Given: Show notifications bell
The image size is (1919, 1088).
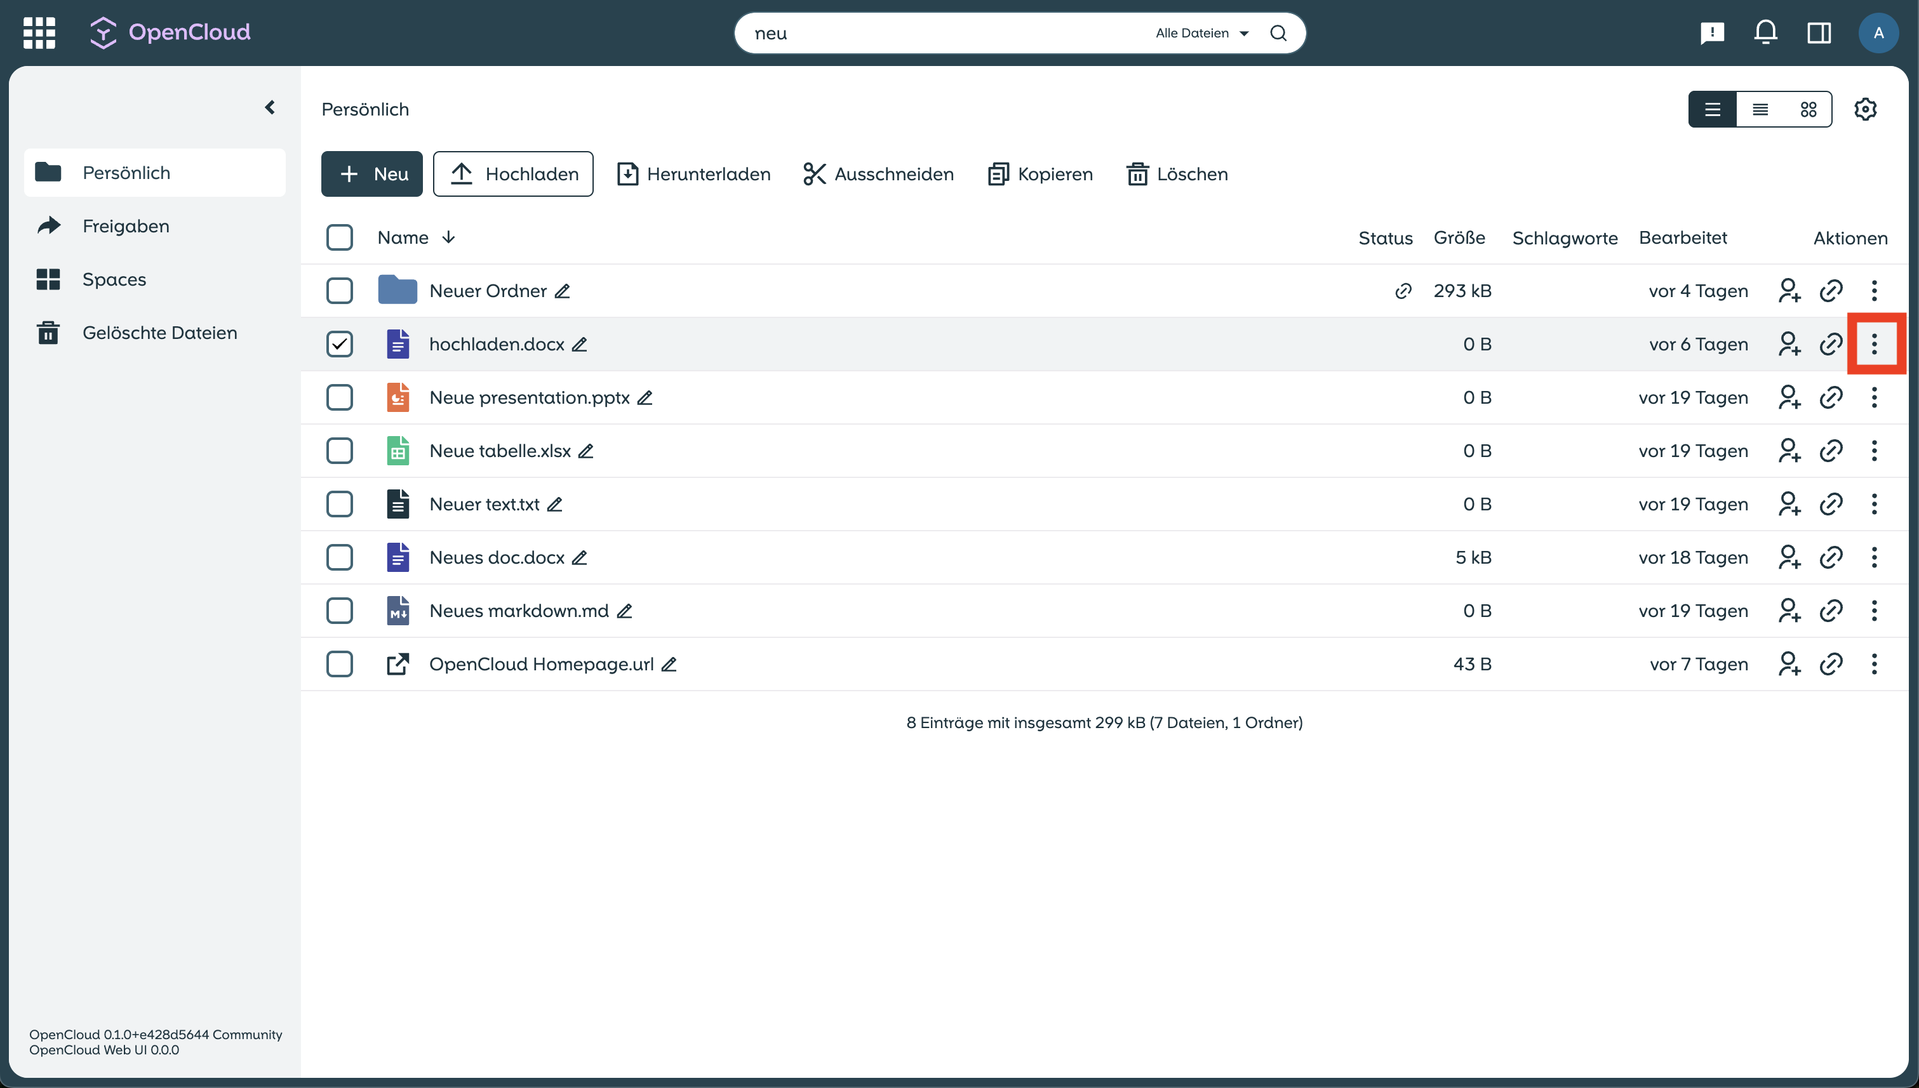Looking at the screenshot, I should [x=1766, y=33].
